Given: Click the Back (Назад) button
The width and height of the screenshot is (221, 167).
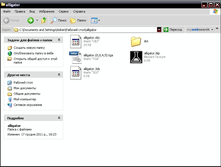Looking at the screenshot, I should [x=11, y=21].
